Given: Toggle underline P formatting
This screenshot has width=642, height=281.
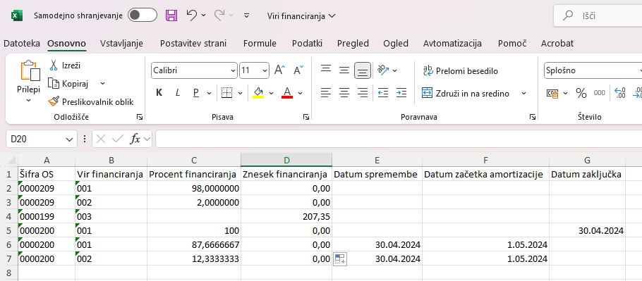Looking at the screenshot, I should tap(195, 93).
